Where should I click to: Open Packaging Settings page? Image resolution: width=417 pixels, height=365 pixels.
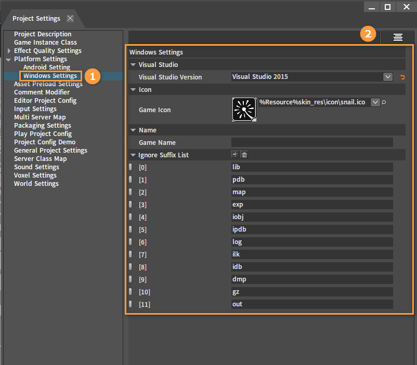pyautogui.click(x=43, y=125)
